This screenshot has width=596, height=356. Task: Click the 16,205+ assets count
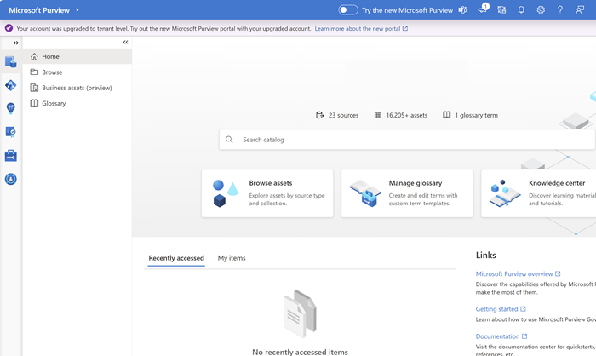[x=407, y=115]
